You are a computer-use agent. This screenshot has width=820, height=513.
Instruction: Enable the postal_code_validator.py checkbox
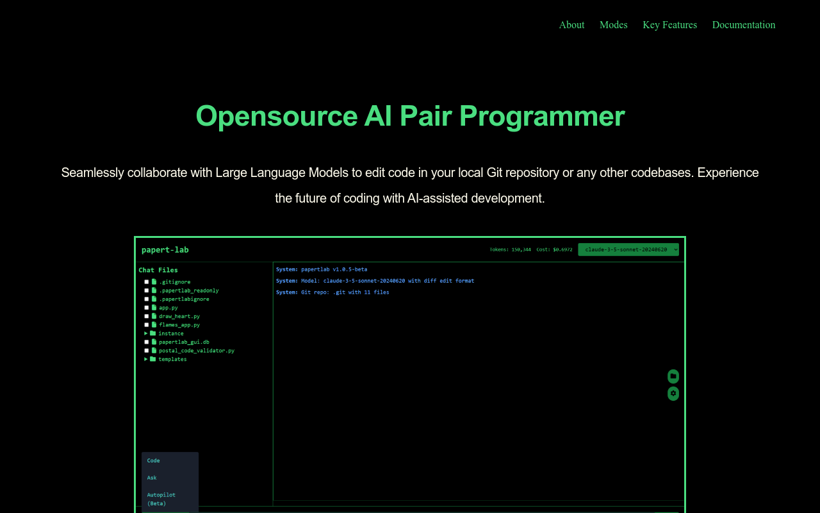pyautogui.click(x=146, y=350)
